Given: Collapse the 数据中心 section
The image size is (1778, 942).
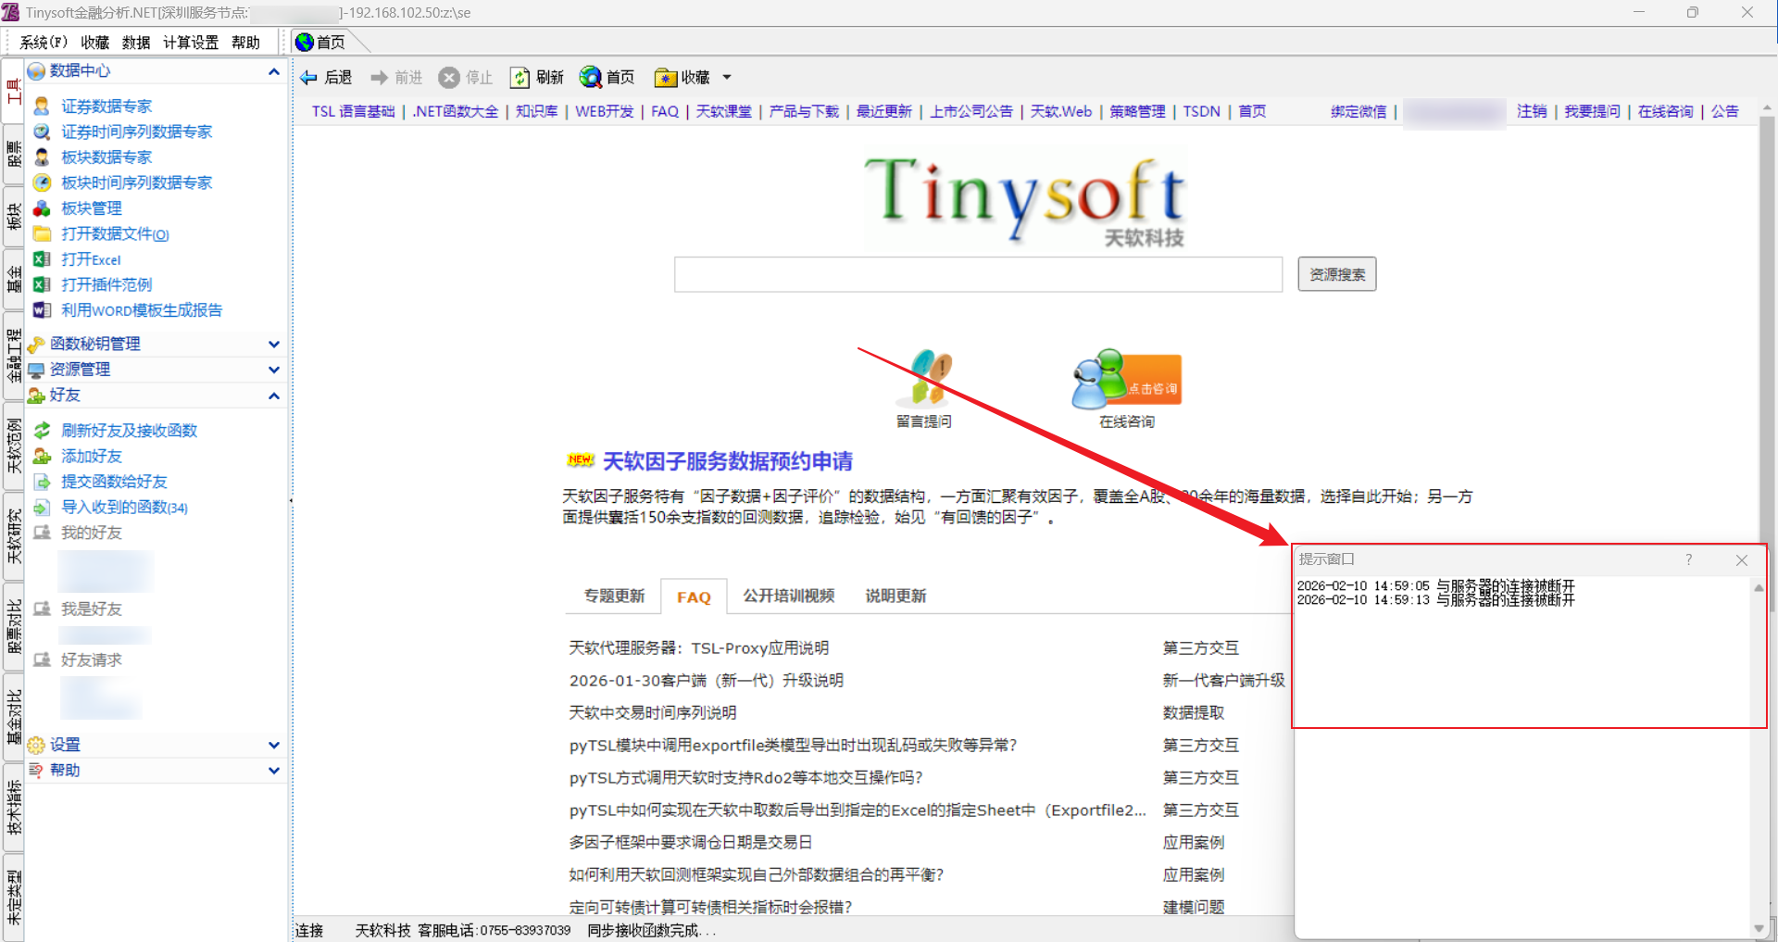Looking at the screenshot, I should 273,71.
